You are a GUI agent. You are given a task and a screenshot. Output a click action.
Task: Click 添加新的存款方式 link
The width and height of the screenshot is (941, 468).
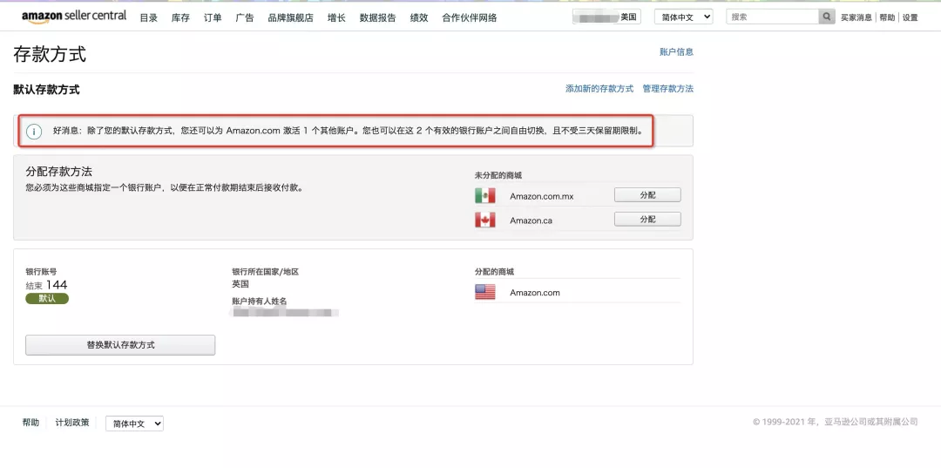coord(599,88)
